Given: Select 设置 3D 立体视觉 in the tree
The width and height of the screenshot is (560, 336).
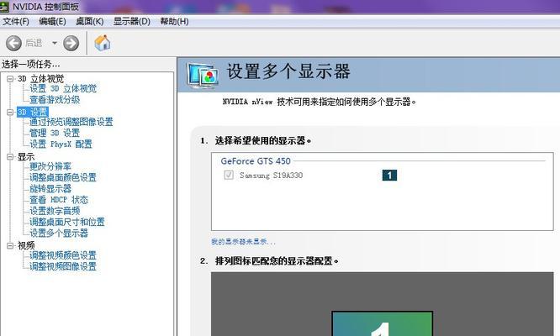Looking at the screenshot, I should 63,88.
